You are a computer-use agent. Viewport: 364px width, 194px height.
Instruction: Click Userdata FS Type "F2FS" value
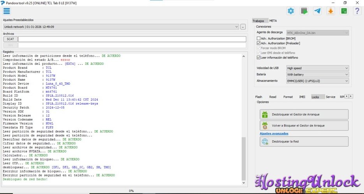(x=49, y=127)
